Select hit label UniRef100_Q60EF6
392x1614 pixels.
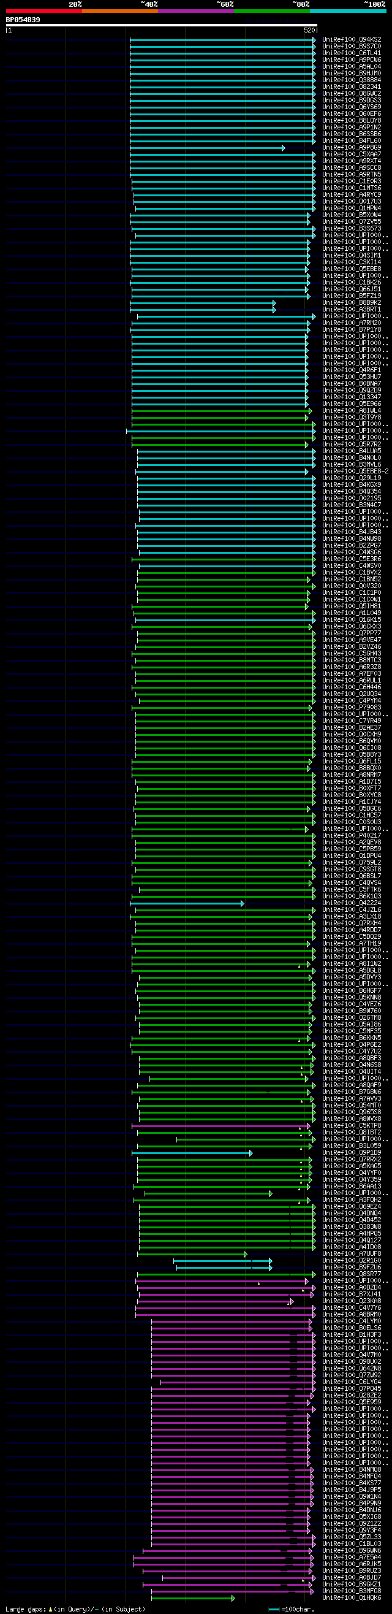[352, 114]
